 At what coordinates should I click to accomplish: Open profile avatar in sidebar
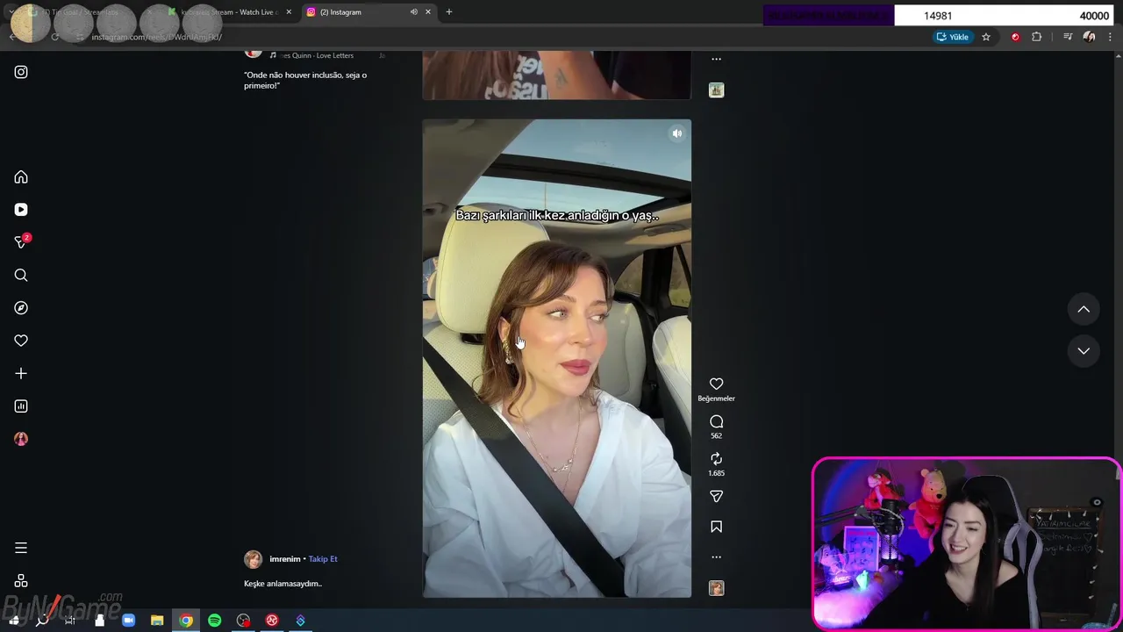21,439
